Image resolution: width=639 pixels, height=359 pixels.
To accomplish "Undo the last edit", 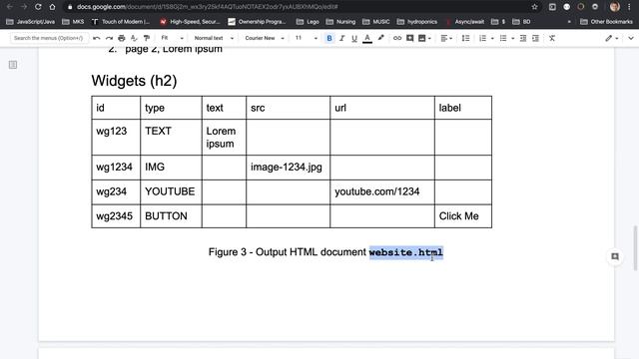I will tap(97, 38).
